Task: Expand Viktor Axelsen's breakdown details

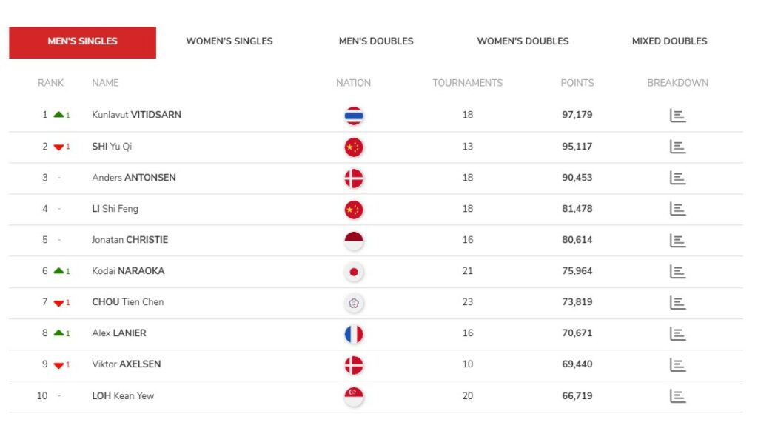Action: click(x=677, y=364)
